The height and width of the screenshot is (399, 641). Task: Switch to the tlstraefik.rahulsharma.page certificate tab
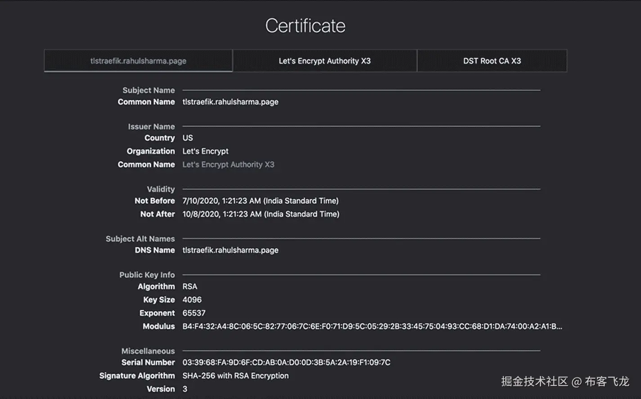click(x=138, y=61)
